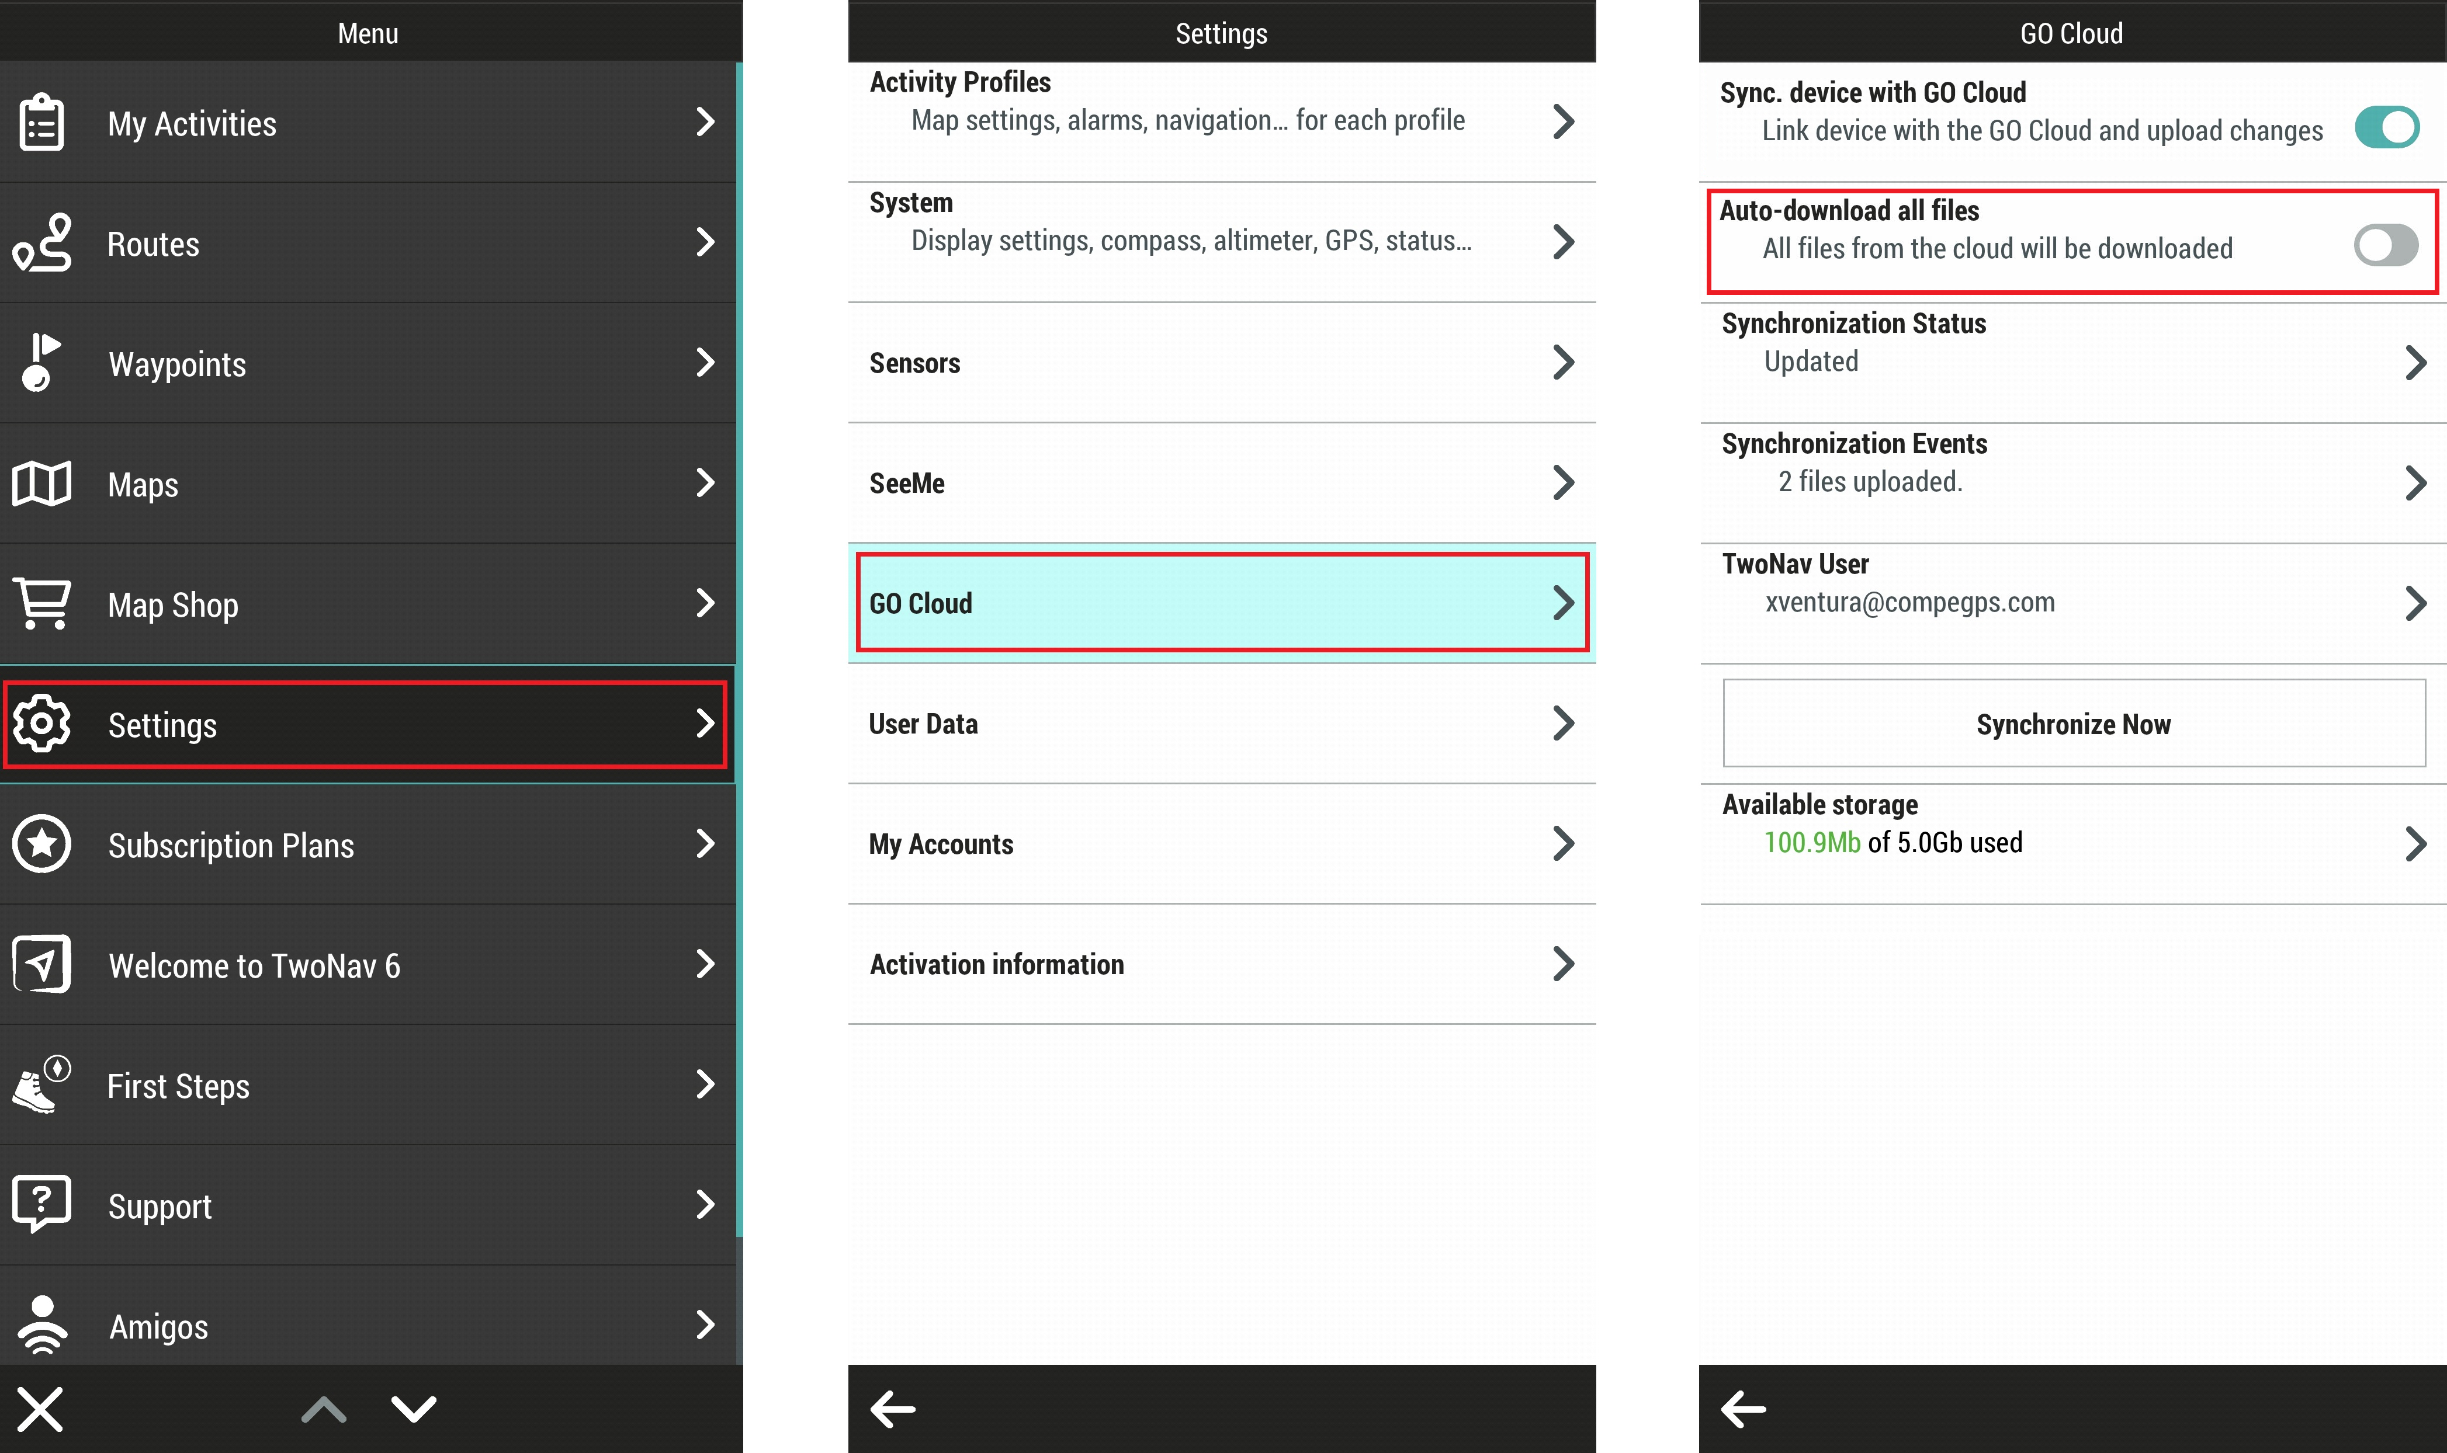The image size is (2447, 1453).
Task: Click the SeeMe row chevron
Action: pyautogui.click(x=1564, y=483)
